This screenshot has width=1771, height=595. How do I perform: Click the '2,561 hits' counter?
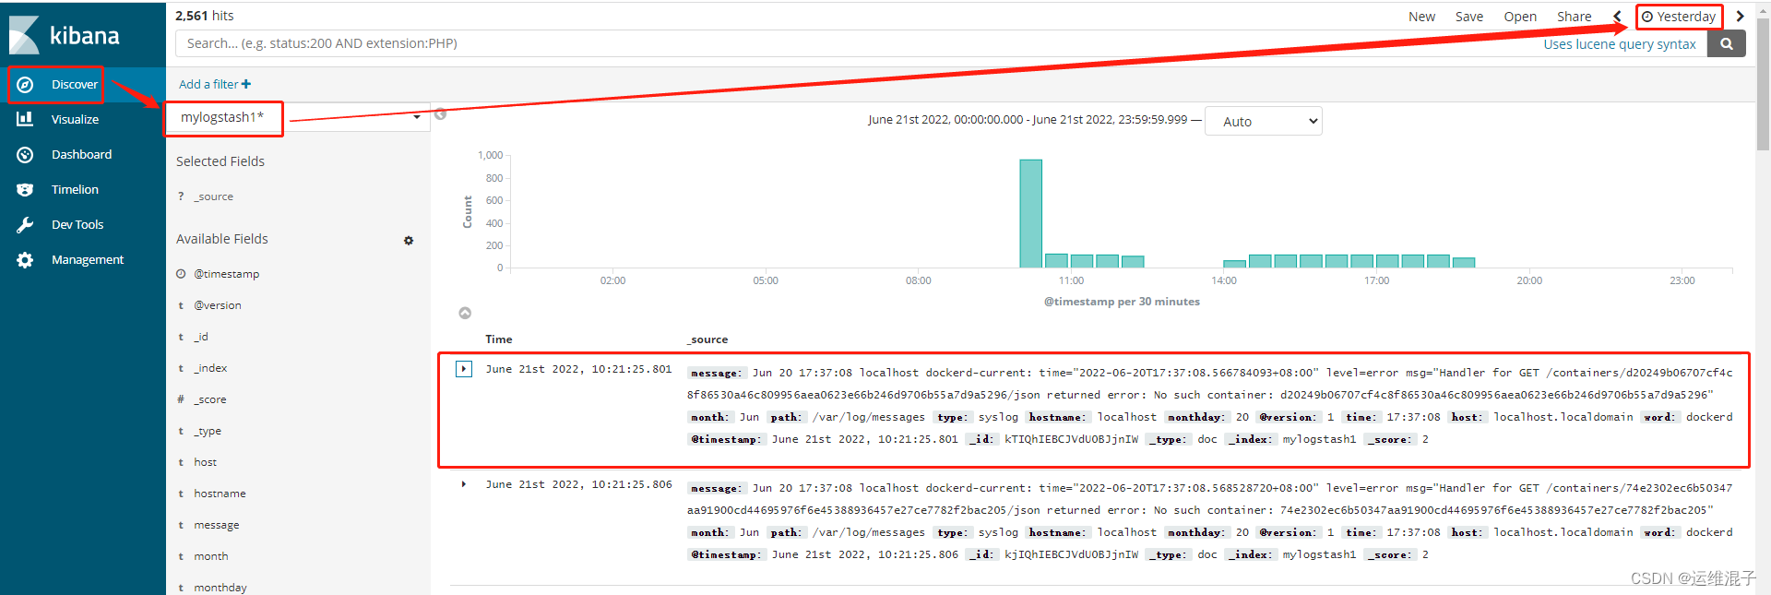(205, 16)
